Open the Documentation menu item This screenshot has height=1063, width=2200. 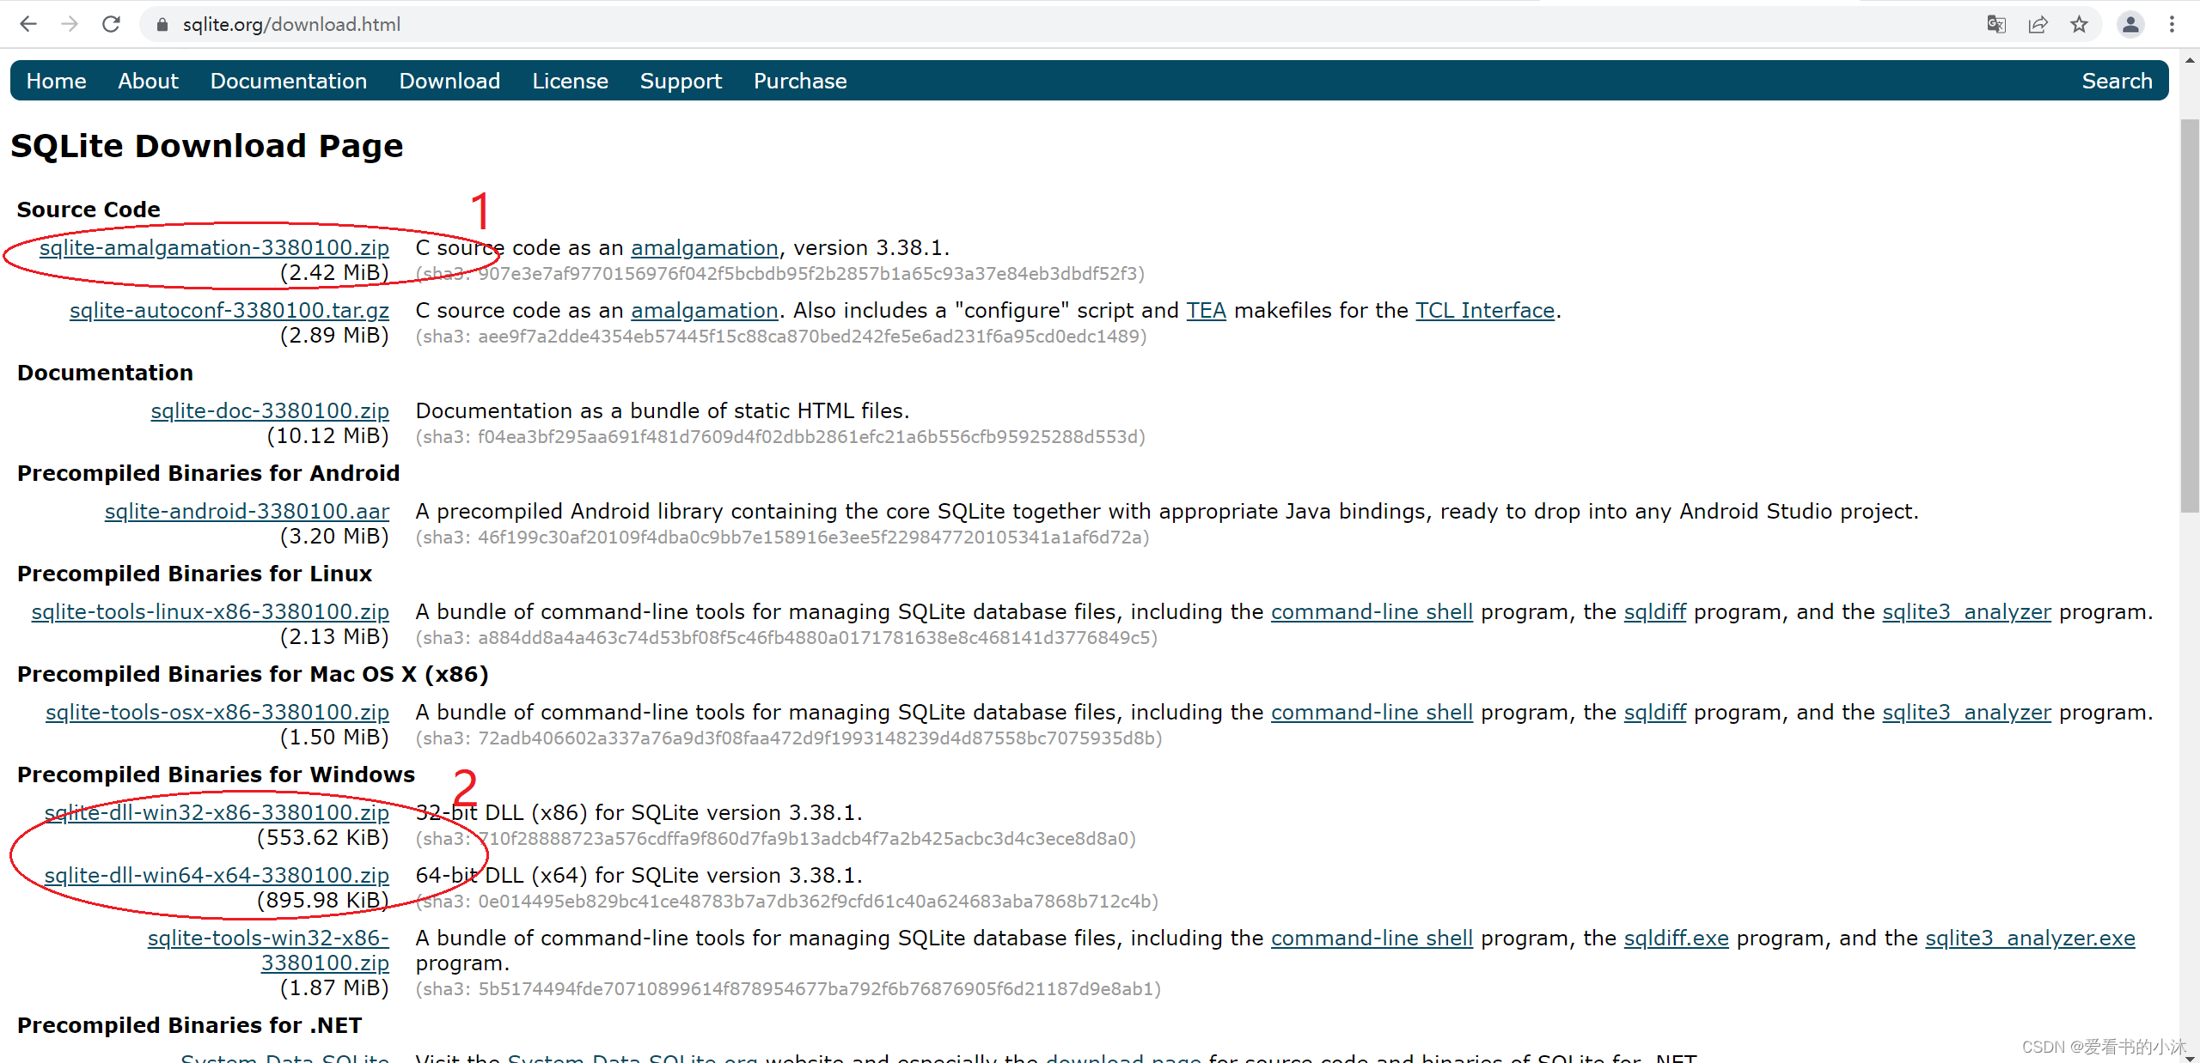289,81
